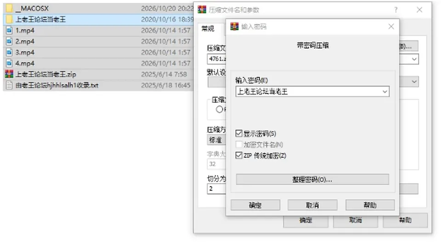Click the video icon next to 1.mp4

(x=9, y=30)
